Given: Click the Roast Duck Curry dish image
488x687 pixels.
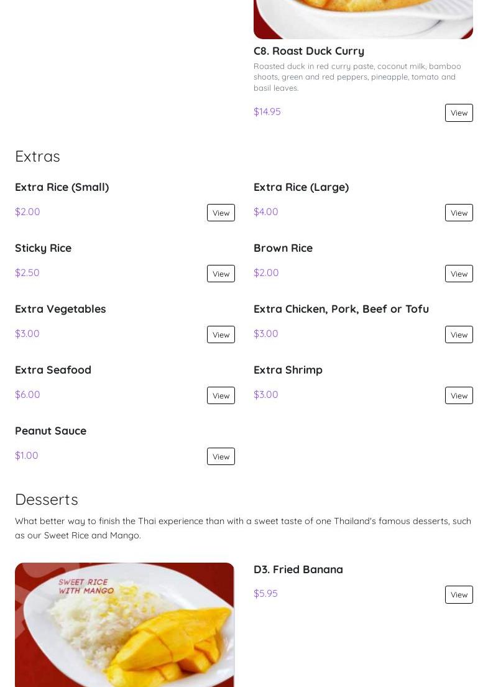Looking at the screenshot, I should [x=363, y=19].
